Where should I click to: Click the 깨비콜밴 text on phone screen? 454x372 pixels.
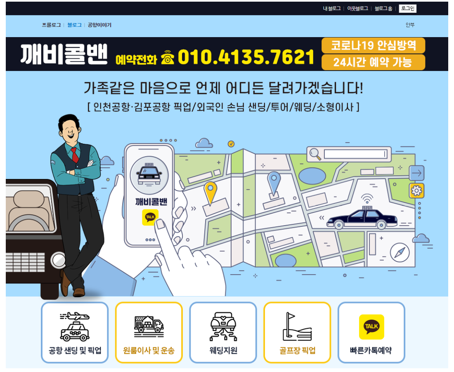[x=151, y=201]
